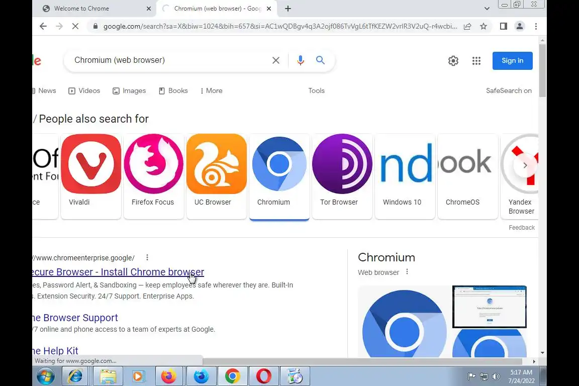Select the Chromium card
579x386 pixels.
[279, 176]
